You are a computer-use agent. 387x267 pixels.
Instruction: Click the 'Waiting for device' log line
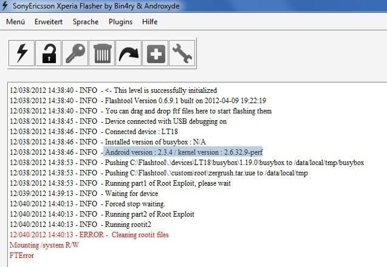coord(84,194)
